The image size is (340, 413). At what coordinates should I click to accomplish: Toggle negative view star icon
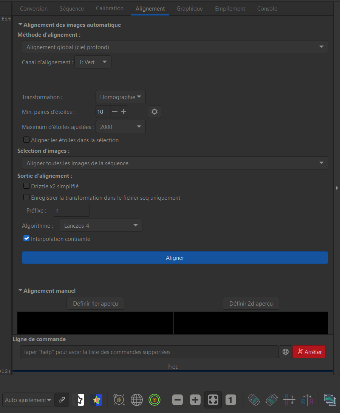(x=79, y=400)
